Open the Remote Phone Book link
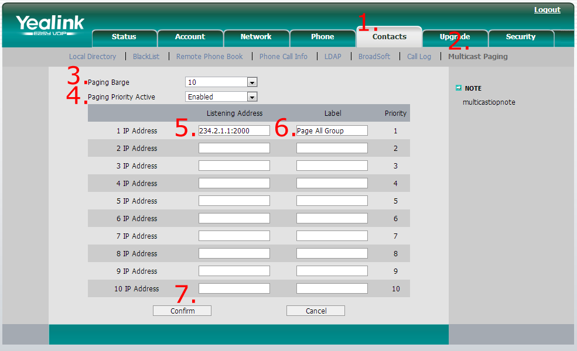 point(209,57)
